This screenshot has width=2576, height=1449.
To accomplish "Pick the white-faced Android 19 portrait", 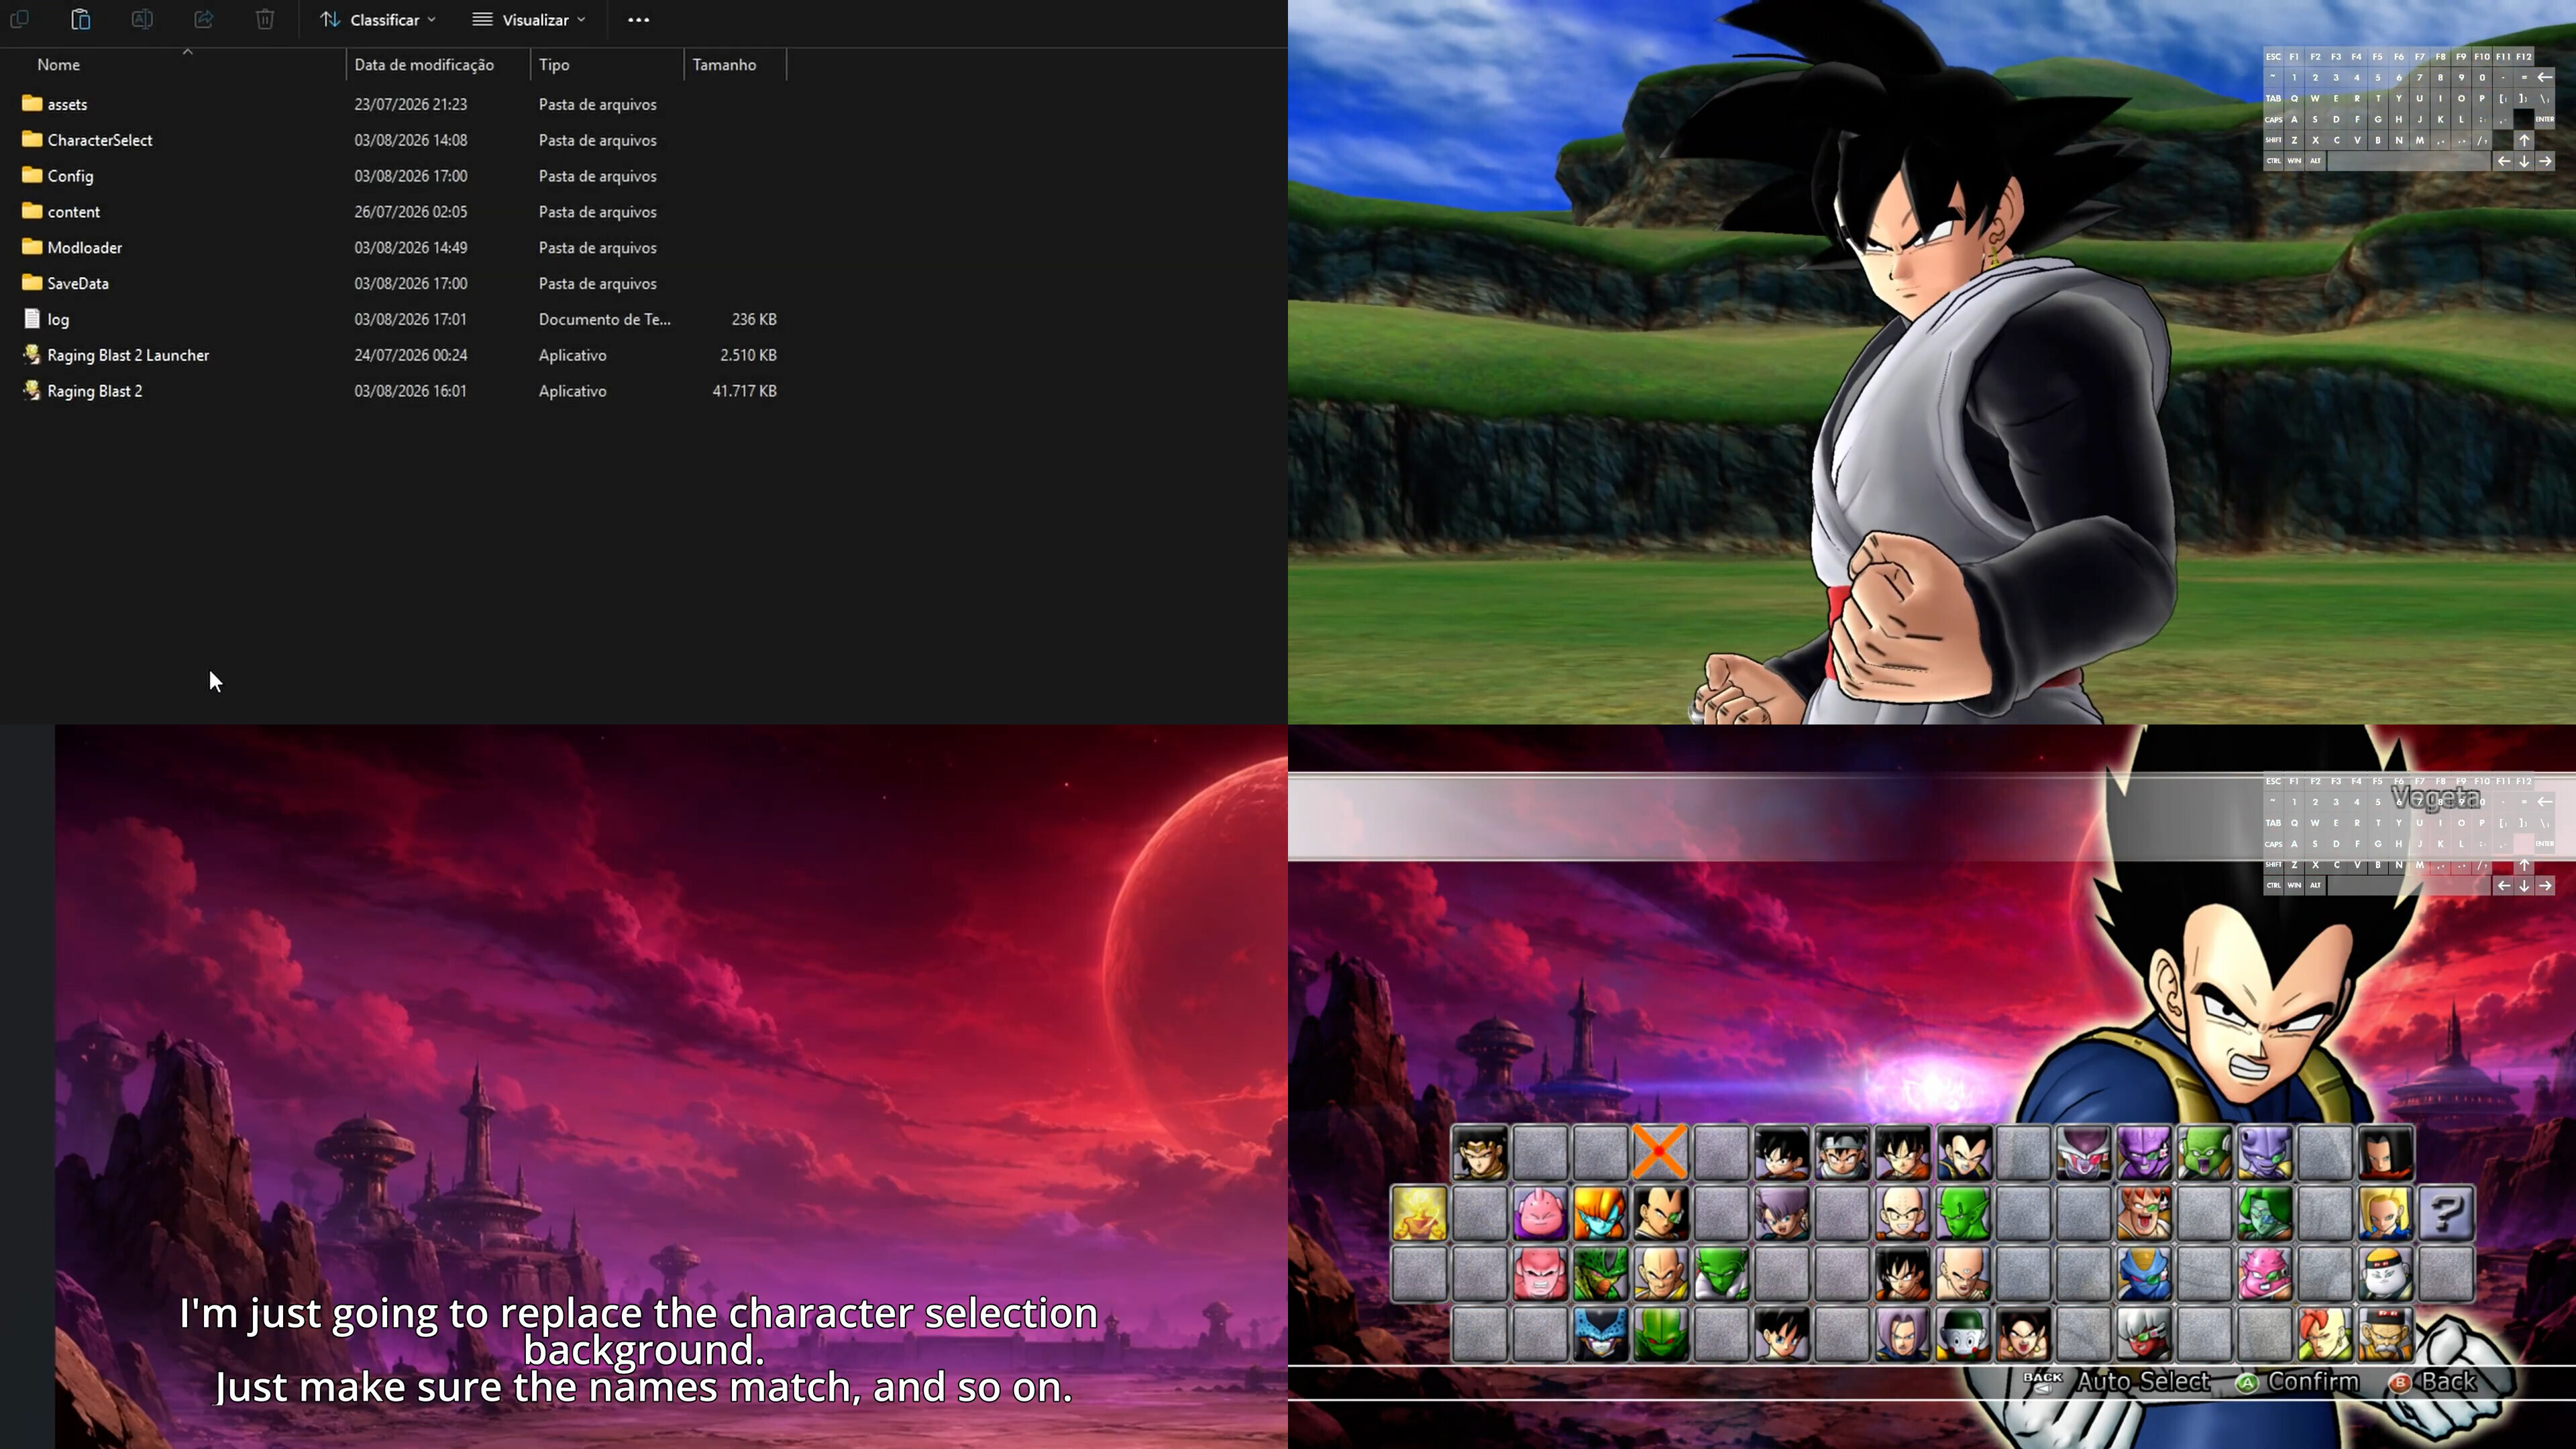I will tap(2386, 1274).
